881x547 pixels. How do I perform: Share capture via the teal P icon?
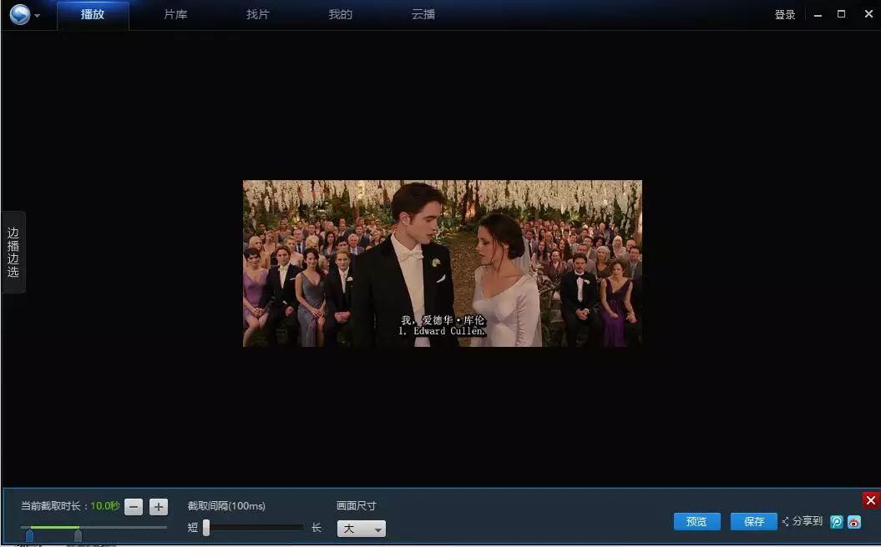tap(836, 522)
